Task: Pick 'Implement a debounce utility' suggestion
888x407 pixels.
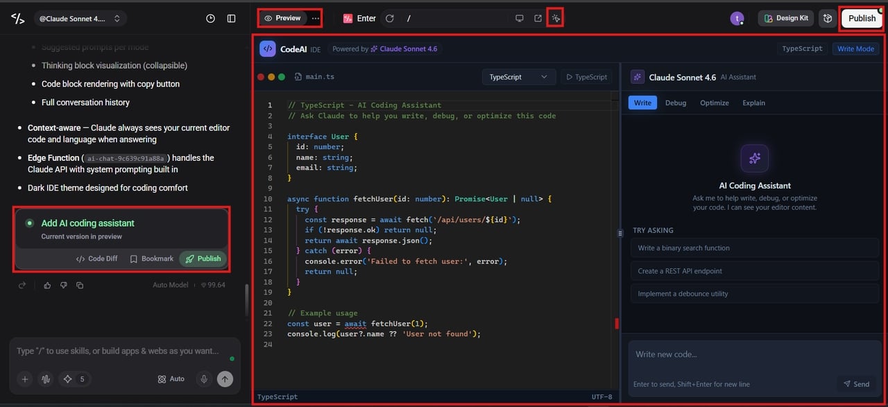Action: click(x=755, y=294)
